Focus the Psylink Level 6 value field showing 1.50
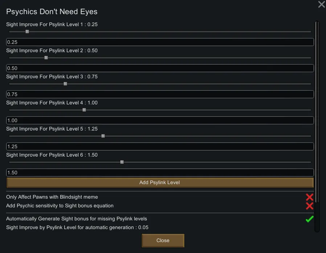 (x=160, y=173)
